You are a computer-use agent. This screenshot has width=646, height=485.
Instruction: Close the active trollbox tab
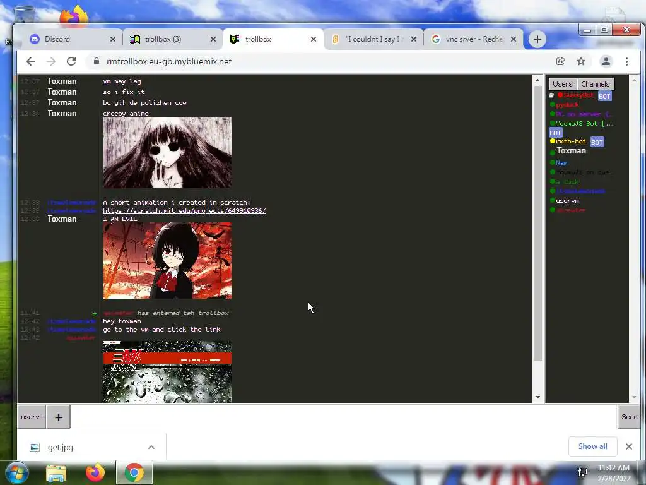pos(314,39)
